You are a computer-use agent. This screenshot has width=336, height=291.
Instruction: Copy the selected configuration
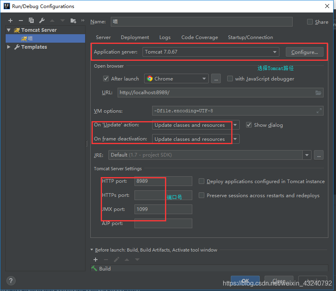[31, 21]
